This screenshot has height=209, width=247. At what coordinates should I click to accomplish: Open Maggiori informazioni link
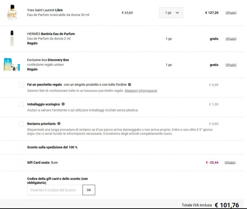click(141, 91)
